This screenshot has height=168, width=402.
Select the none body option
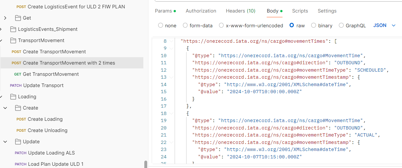161,25
